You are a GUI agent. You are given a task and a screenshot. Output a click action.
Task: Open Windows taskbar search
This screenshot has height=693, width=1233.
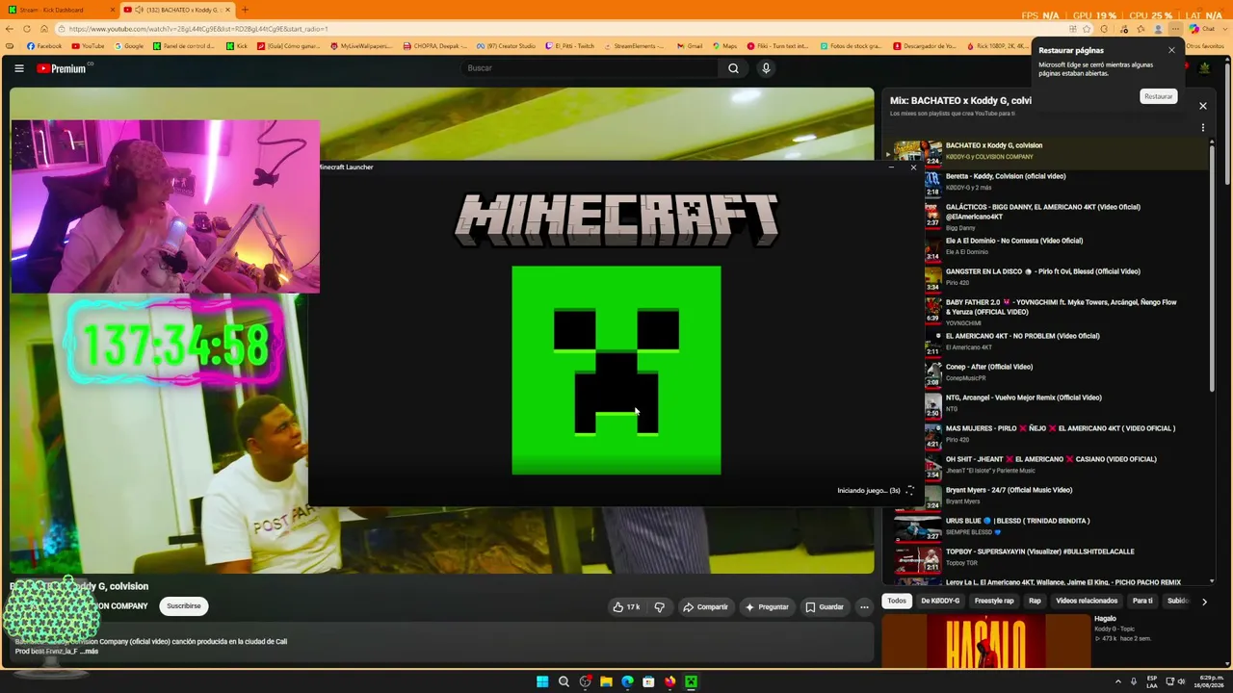[564, 681]
